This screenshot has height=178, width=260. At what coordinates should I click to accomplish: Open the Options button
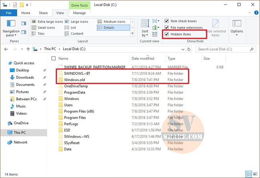237,28
